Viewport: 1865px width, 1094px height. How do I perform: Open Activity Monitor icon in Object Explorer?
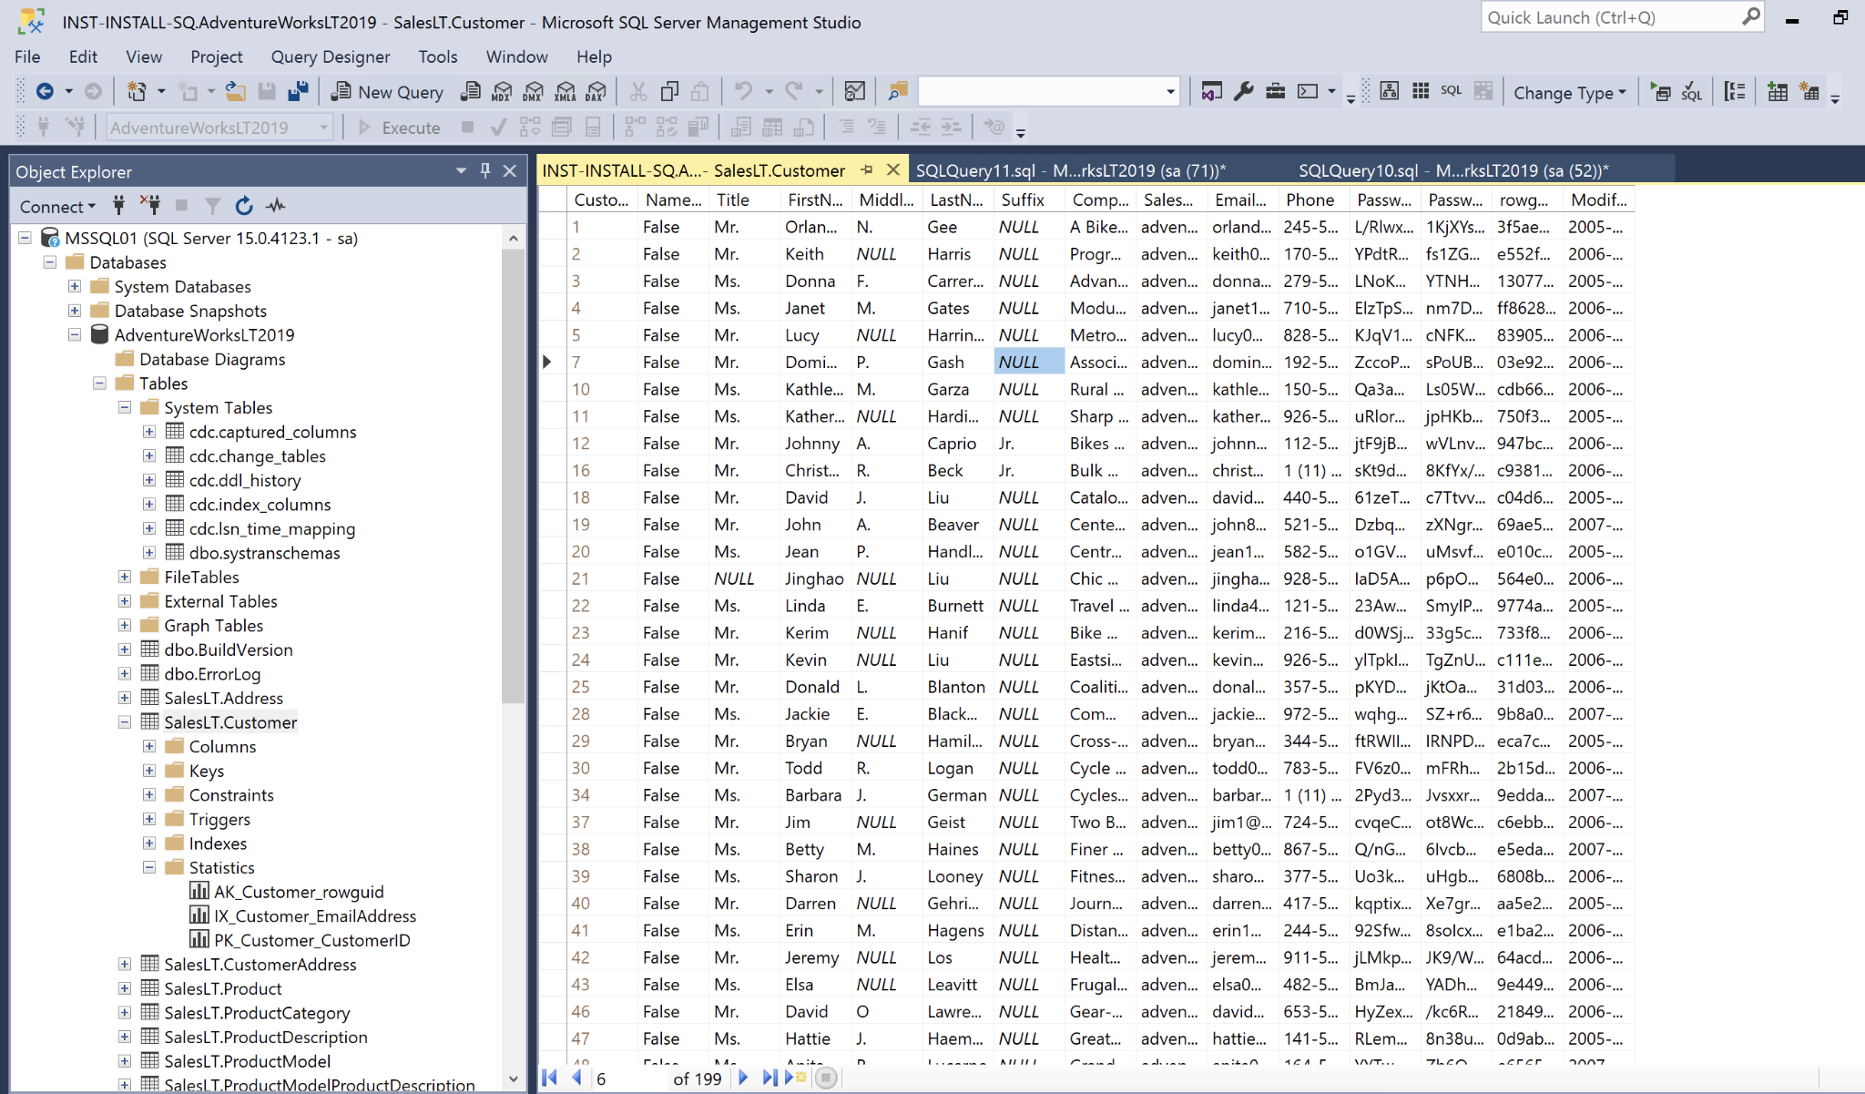pos(276,206)
